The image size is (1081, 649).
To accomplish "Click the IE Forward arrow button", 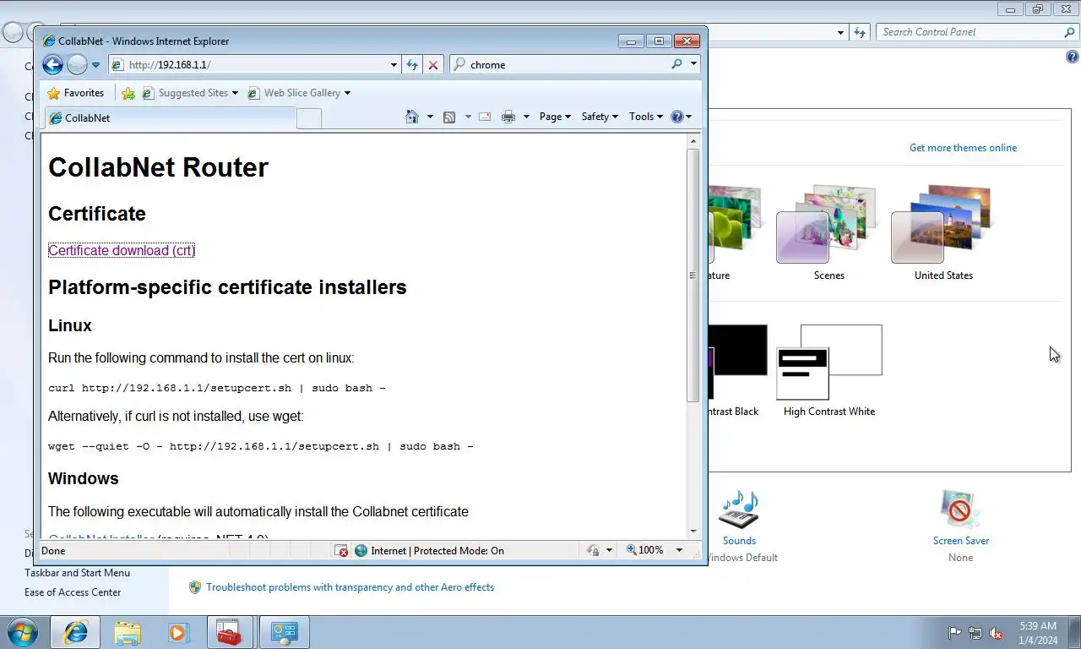I will (x=77, y=64).
